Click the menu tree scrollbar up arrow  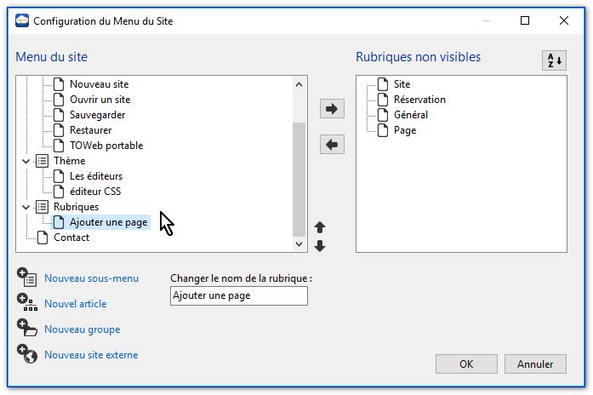pos(299,83)
